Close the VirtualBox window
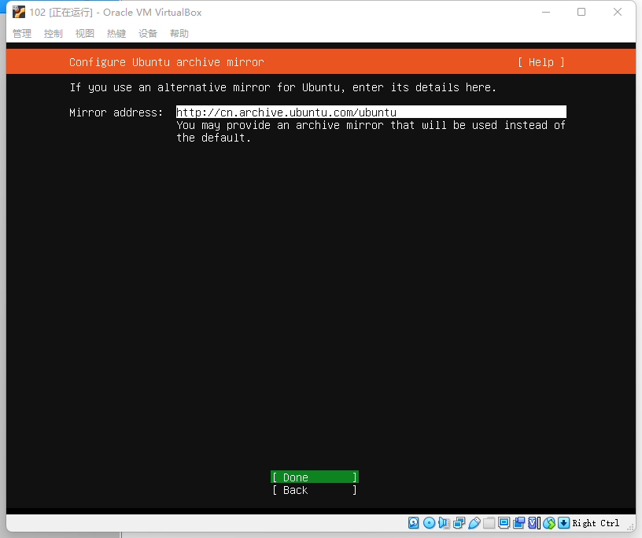642x538 pixels. [618, 12]
